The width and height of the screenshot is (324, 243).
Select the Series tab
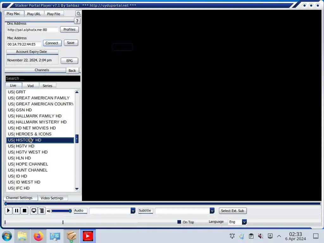tap(47, 86)
